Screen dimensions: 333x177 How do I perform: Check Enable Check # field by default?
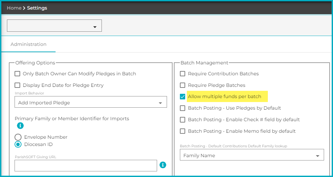coord(183,120)
